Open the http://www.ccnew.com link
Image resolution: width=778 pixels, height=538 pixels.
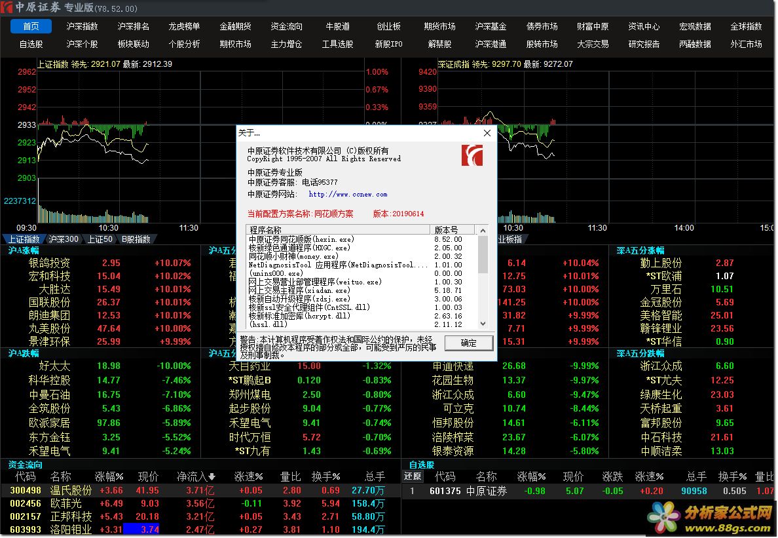click(348, 195)
